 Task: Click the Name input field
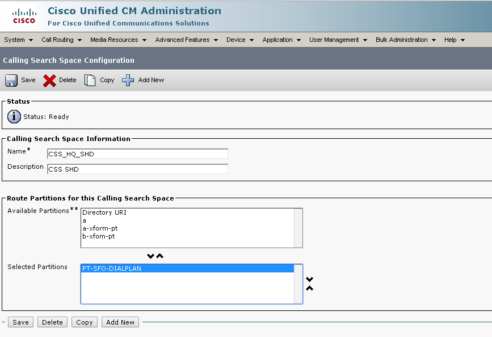137,154
